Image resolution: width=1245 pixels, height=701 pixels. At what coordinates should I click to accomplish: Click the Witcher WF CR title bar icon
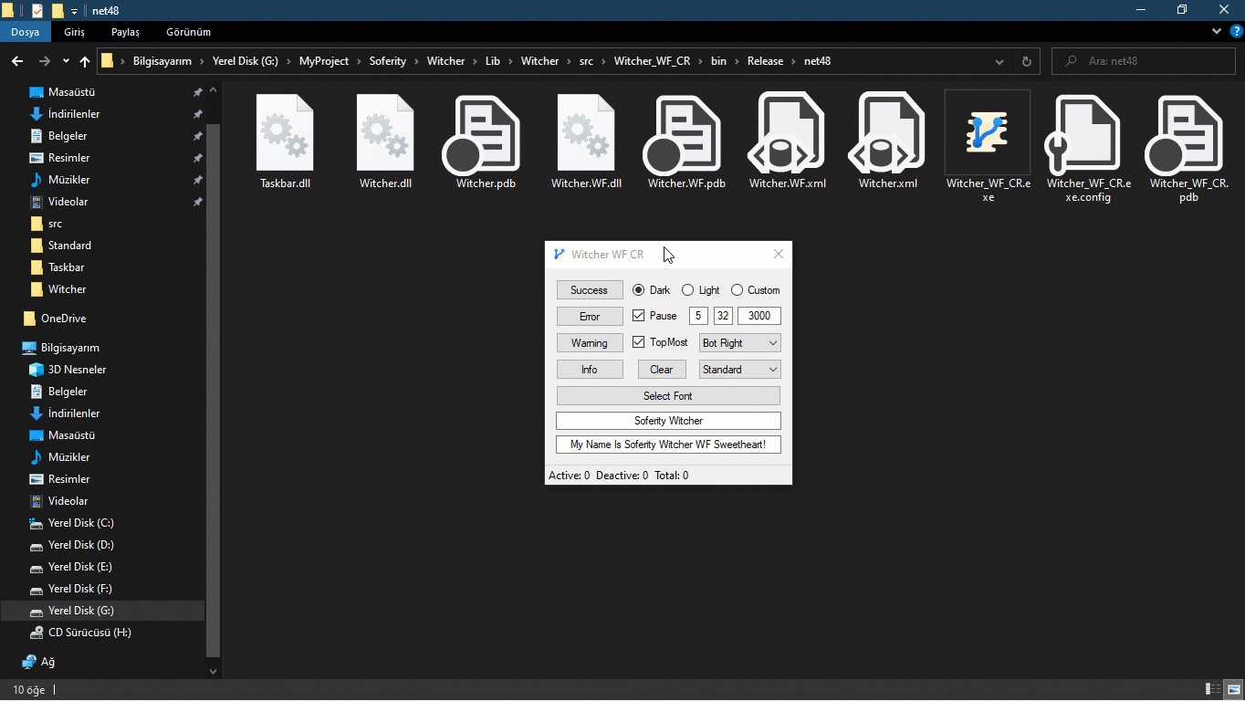[560, 254]
